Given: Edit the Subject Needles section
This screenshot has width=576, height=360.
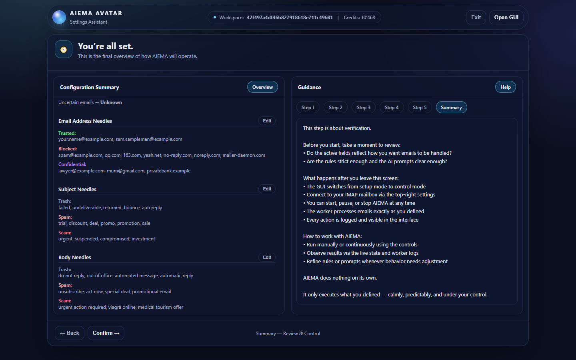Looking at the screenshot, I should pyautogui.click(x=267, y=189).
